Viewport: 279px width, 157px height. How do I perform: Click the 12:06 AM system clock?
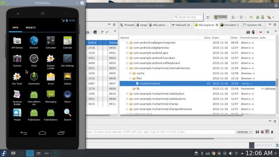(259, 153)
